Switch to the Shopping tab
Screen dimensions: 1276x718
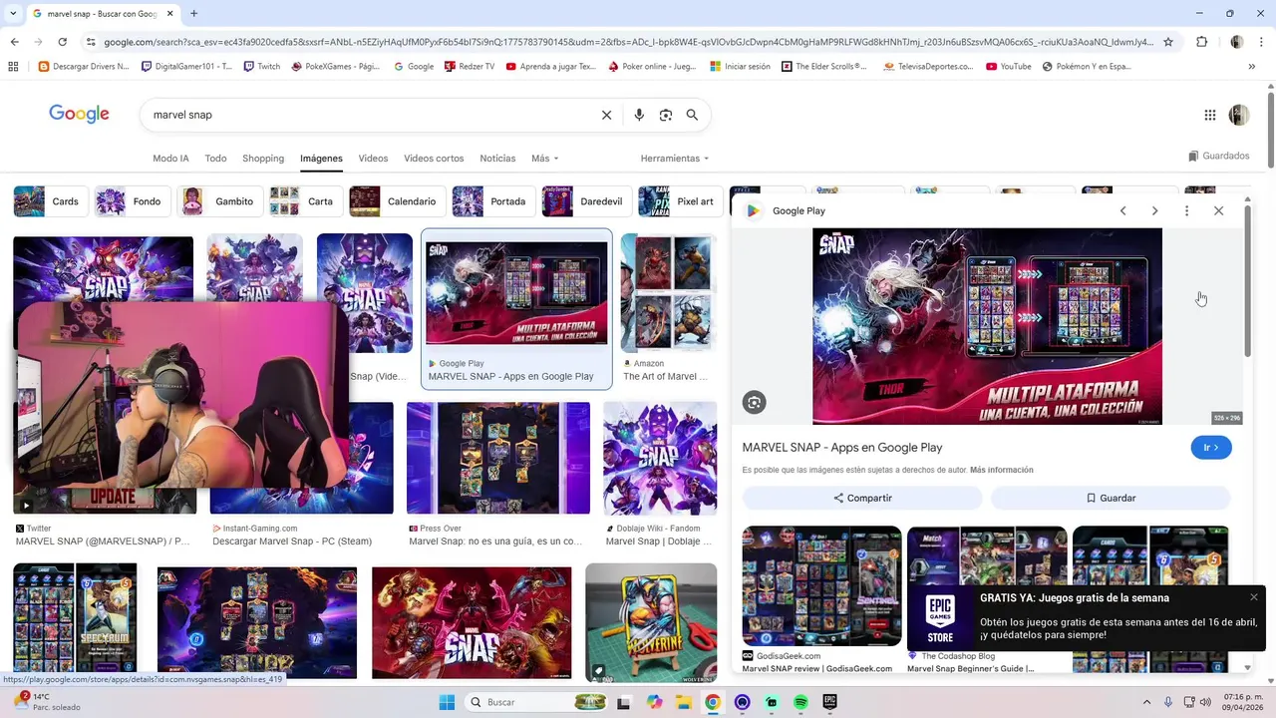pos(263,159)
